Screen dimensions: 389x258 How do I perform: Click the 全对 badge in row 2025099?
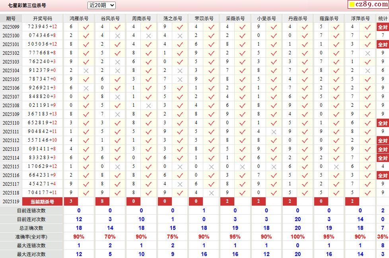coord(383,27)
